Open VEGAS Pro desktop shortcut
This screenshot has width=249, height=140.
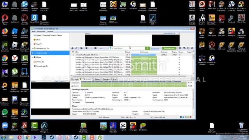coord(153,19)
